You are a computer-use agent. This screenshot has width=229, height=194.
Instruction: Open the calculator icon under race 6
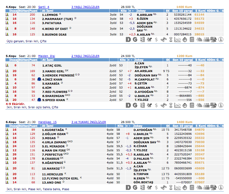pyautogui.click(x=192, y=187)
